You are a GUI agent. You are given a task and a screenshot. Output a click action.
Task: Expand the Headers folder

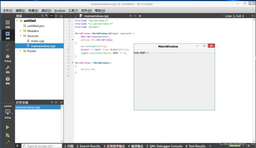point(20,31)
